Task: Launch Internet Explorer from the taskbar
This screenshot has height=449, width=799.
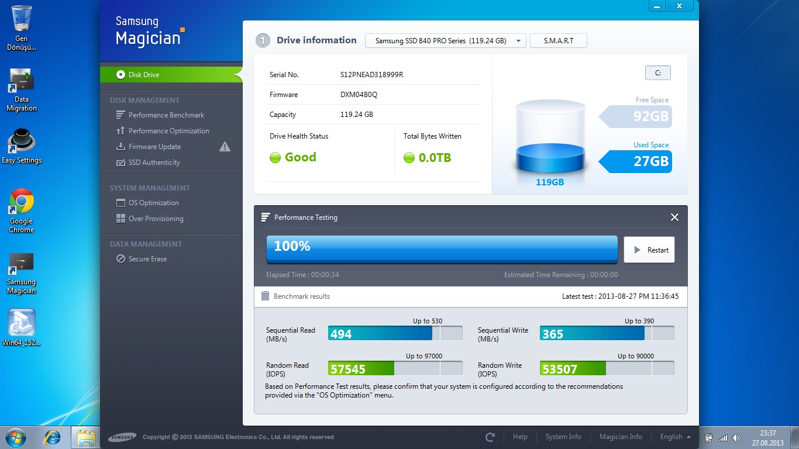Action: coord(53,437)
